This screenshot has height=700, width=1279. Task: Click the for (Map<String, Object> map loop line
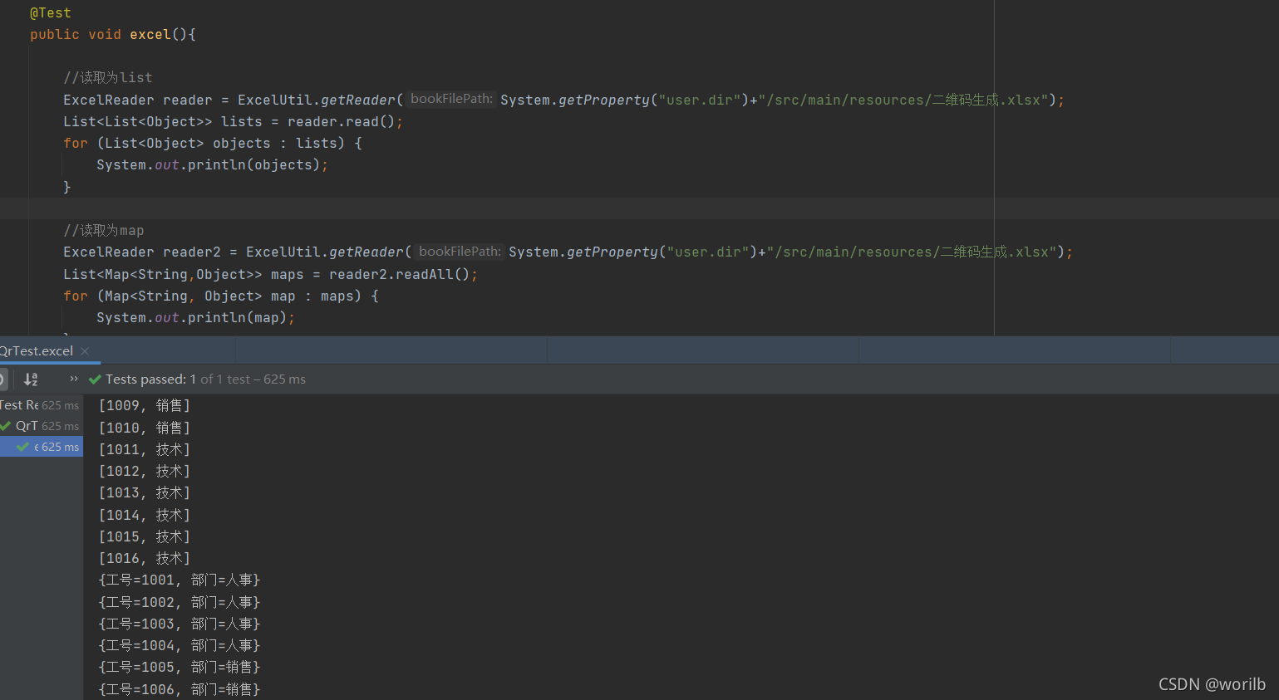coord(221,296)
